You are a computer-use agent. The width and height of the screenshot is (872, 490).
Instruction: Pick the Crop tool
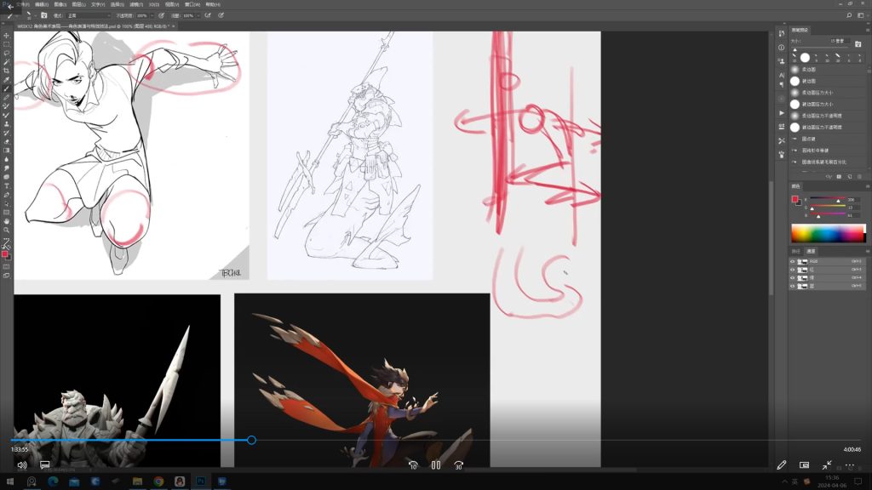click(6, 71)
